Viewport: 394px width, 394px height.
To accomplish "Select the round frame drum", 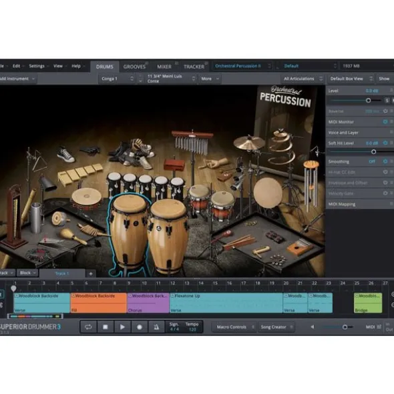I will tap(268, 193).
